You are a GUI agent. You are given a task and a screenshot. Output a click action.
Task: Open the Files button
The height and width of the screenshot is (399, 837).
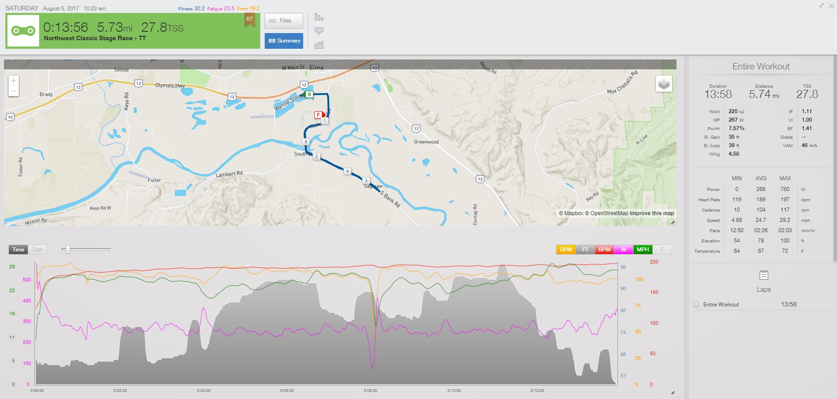[283, 21]
